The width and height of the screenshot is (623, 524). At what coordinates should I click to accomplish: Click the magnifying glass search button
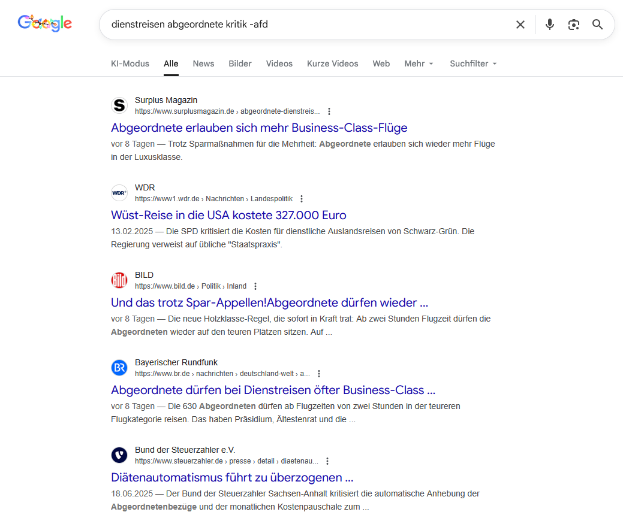tap(597, 25)
